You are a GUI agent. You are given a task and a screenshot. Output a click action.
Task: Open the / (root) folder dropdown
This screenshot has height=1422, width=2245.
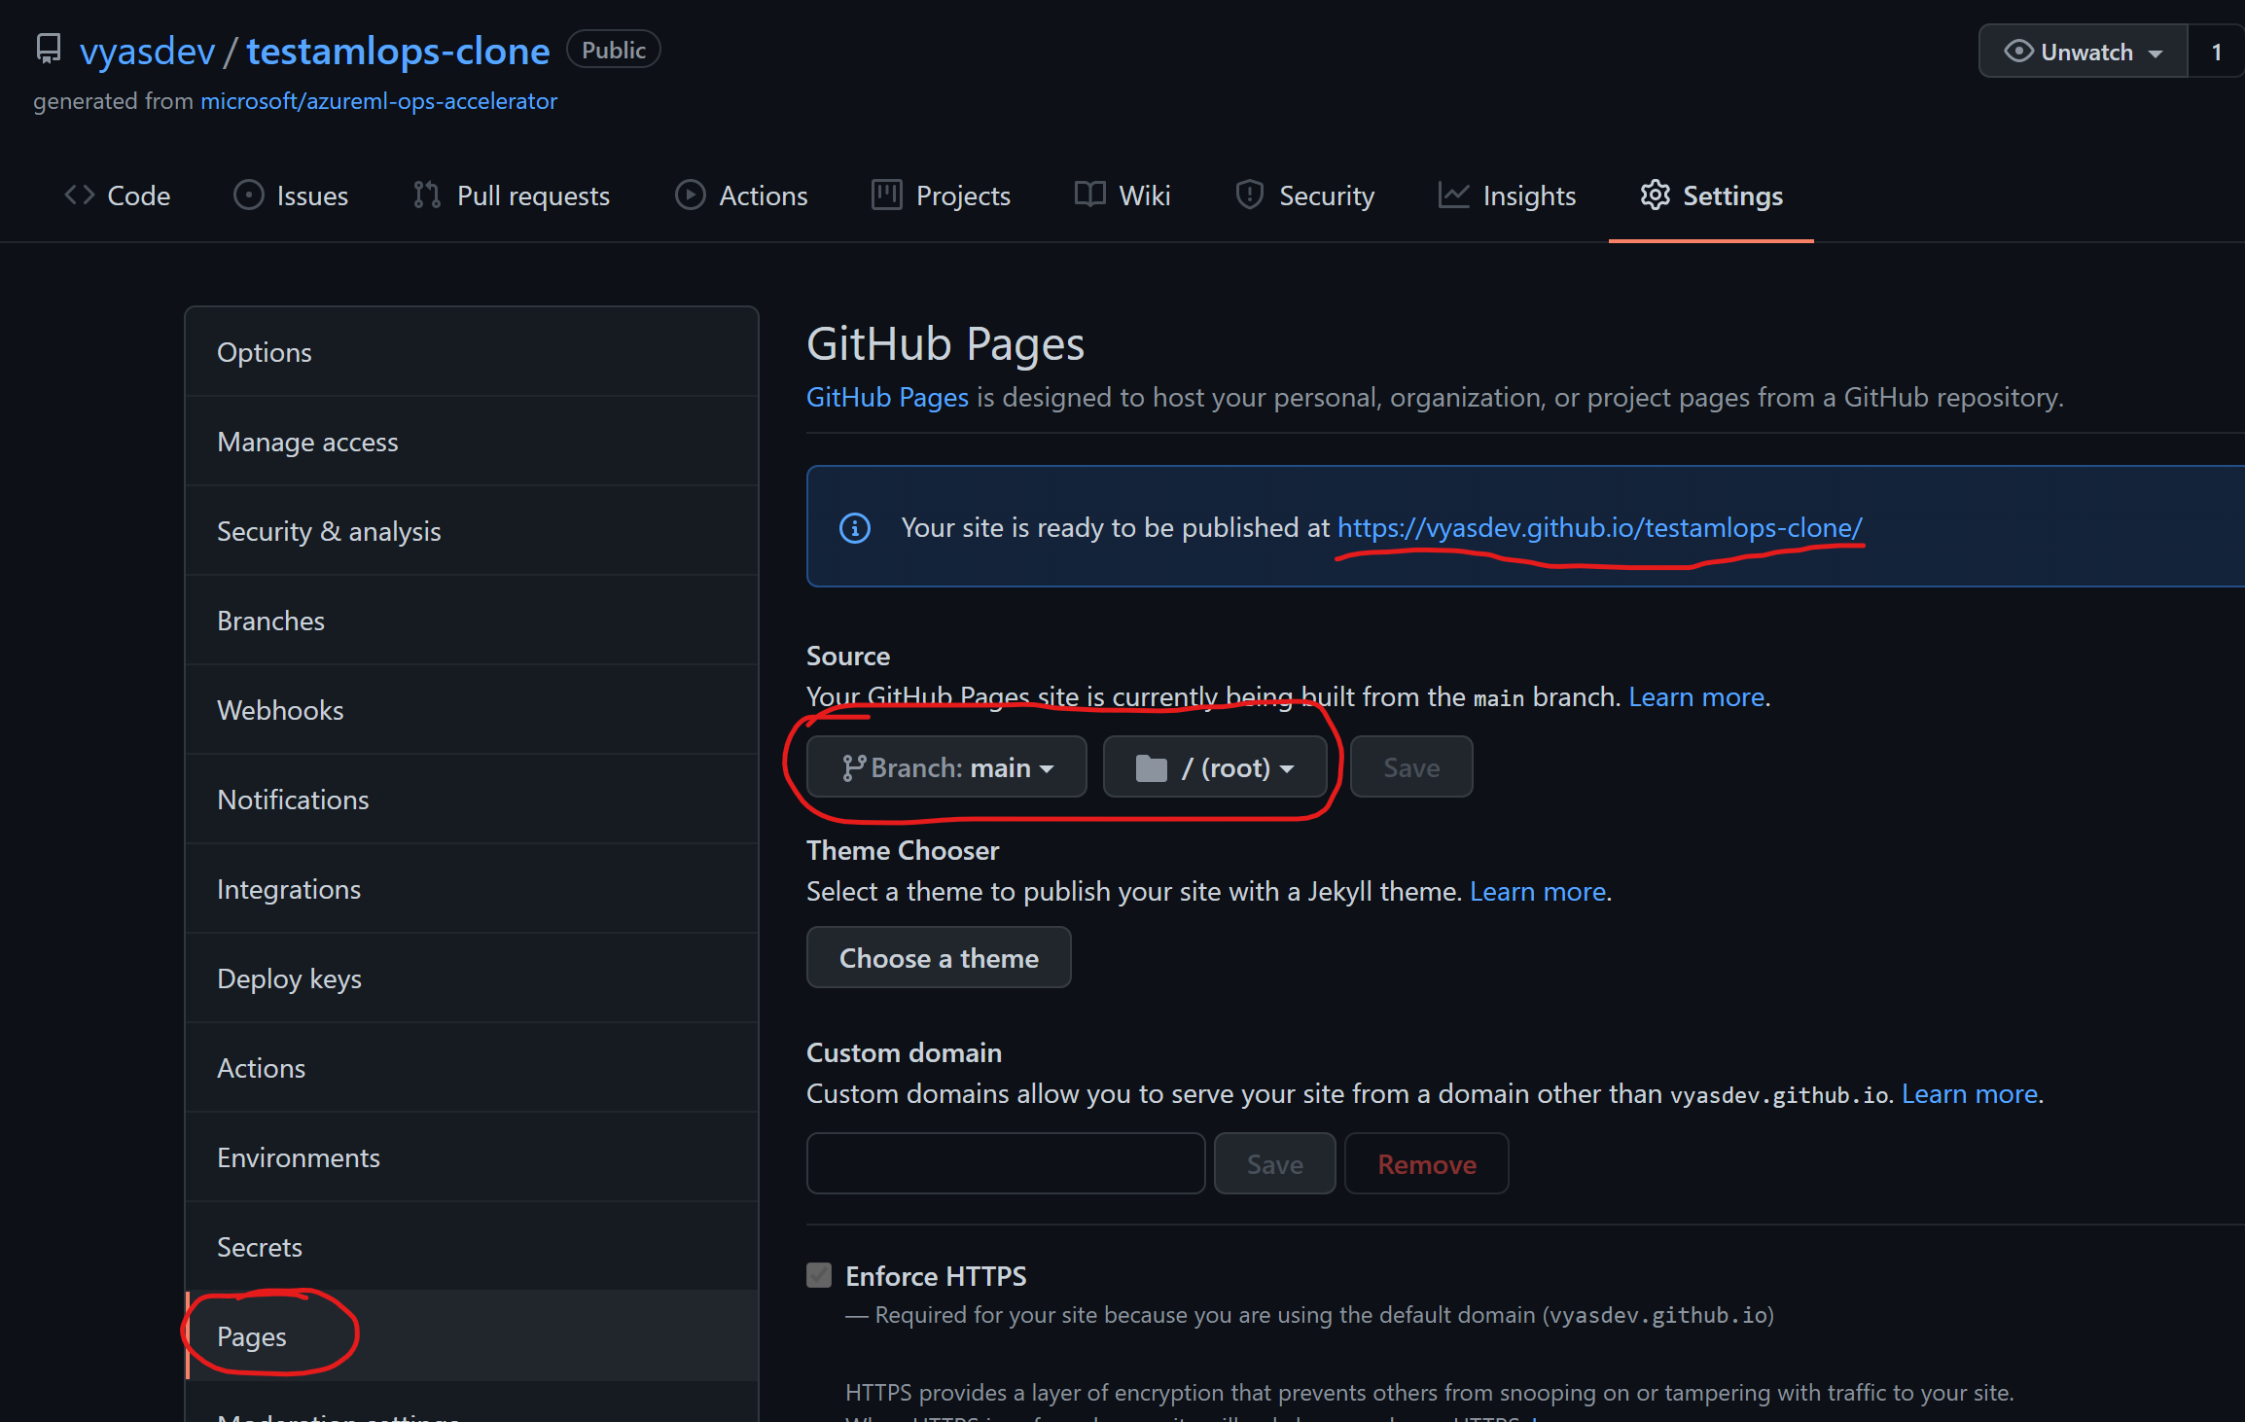[1216, 767]
